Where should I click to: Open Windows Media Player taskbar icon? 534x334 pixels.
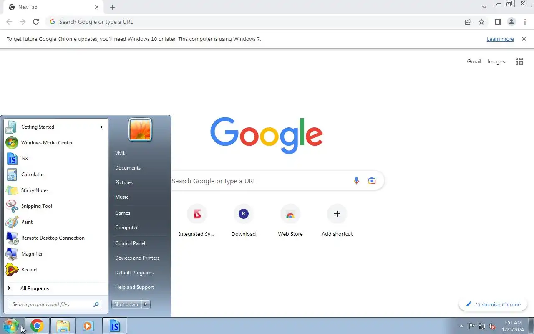pos(88,326)
